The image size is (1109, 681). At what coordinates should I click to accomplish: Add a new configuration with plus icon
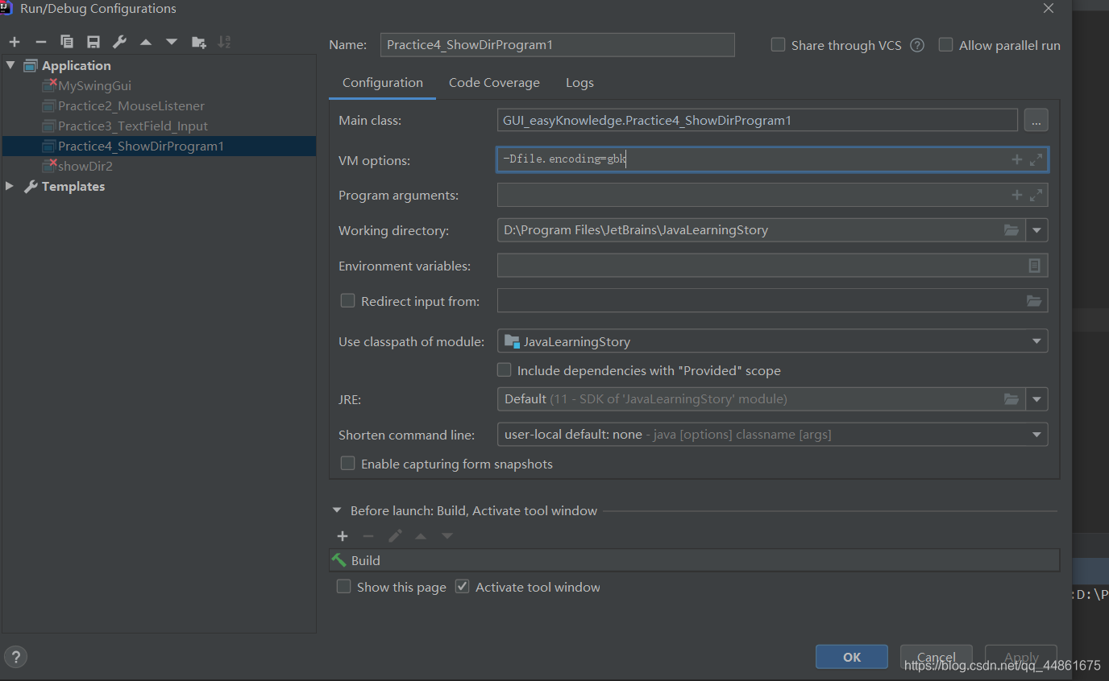click(15, 42)
